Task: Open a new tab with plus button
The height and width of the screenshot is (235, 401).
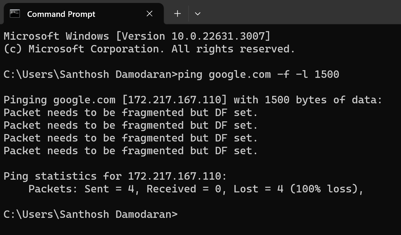Action: coord(177,14)
